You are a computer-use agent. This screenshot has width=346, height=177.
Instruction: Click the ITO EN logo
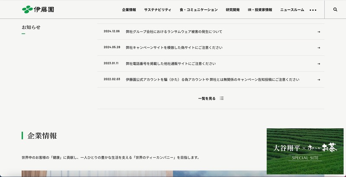[38, 9]
